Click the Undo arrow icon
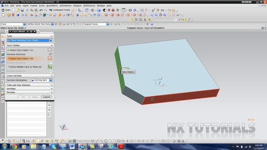 pos(41,10)
